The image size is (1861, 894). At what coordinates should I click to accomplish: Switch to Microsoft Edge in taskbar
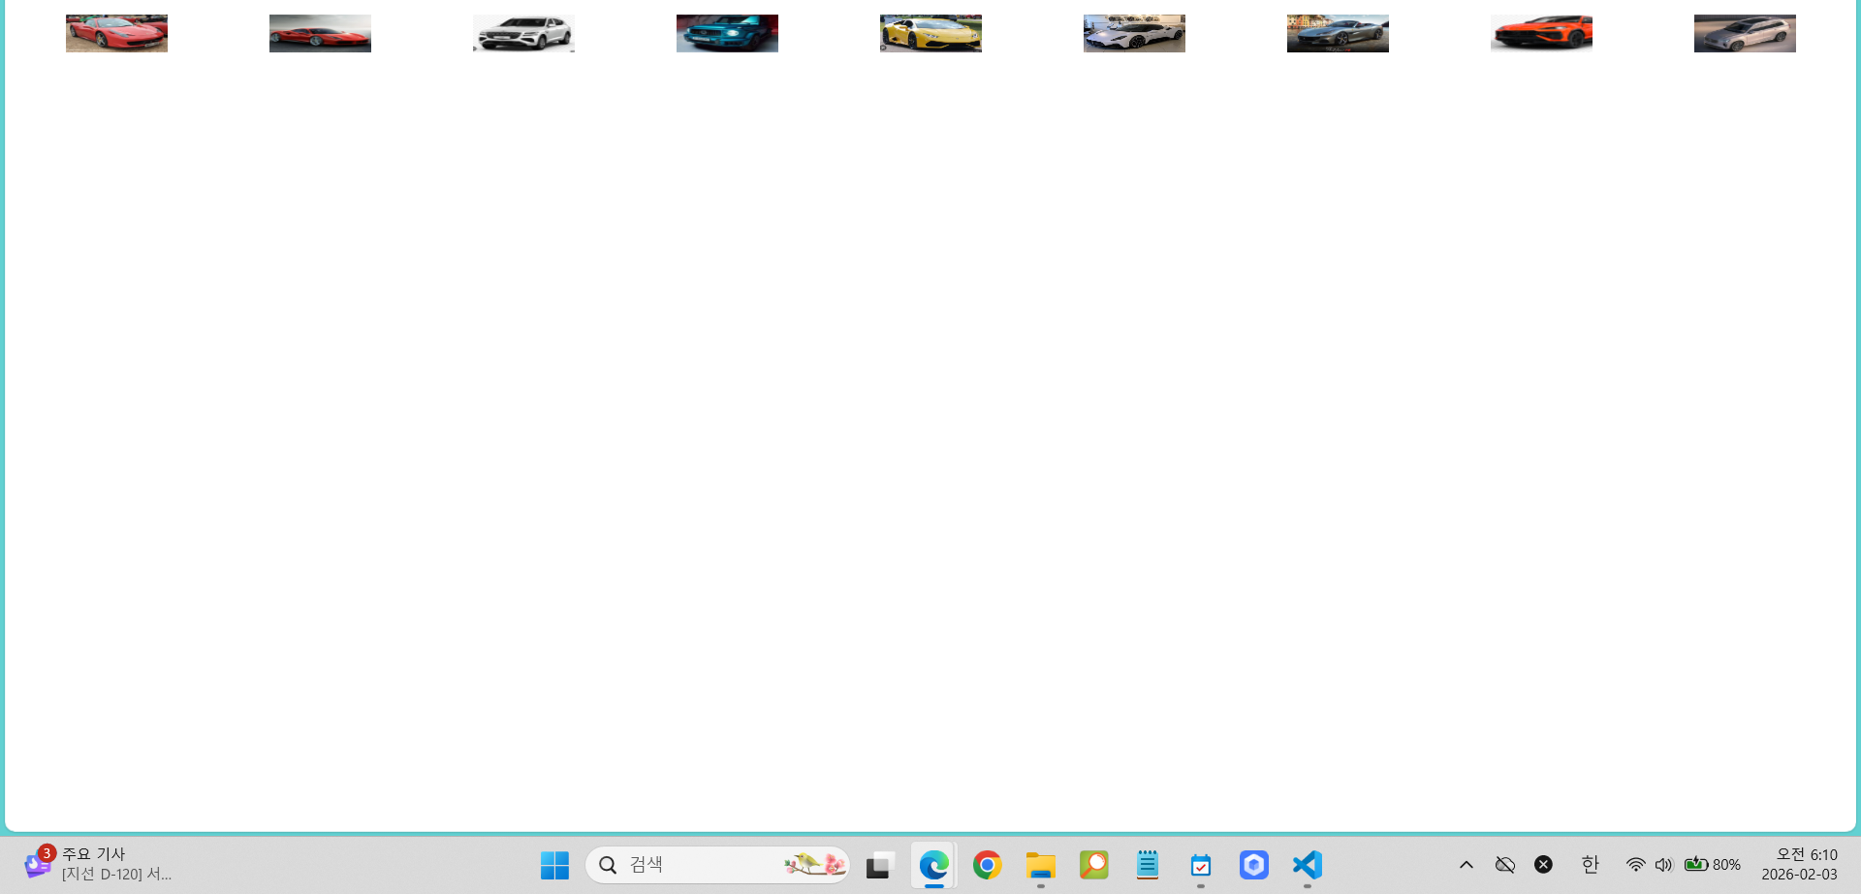[933, 865]
